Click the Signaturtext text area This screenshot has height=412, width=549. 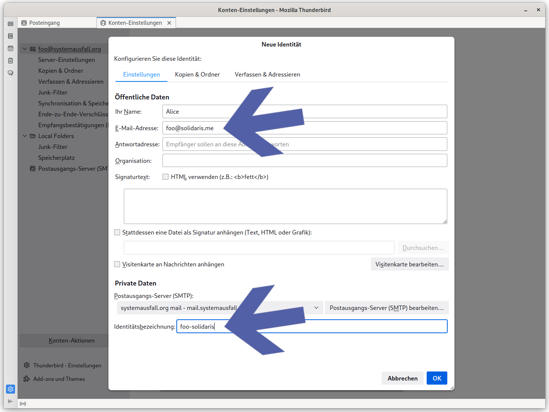(286, 206)
